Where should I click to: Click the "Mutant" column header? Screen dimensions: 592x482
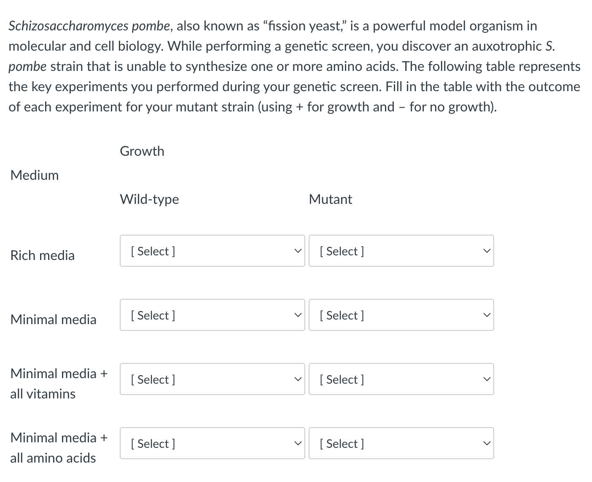pos(330,199)
